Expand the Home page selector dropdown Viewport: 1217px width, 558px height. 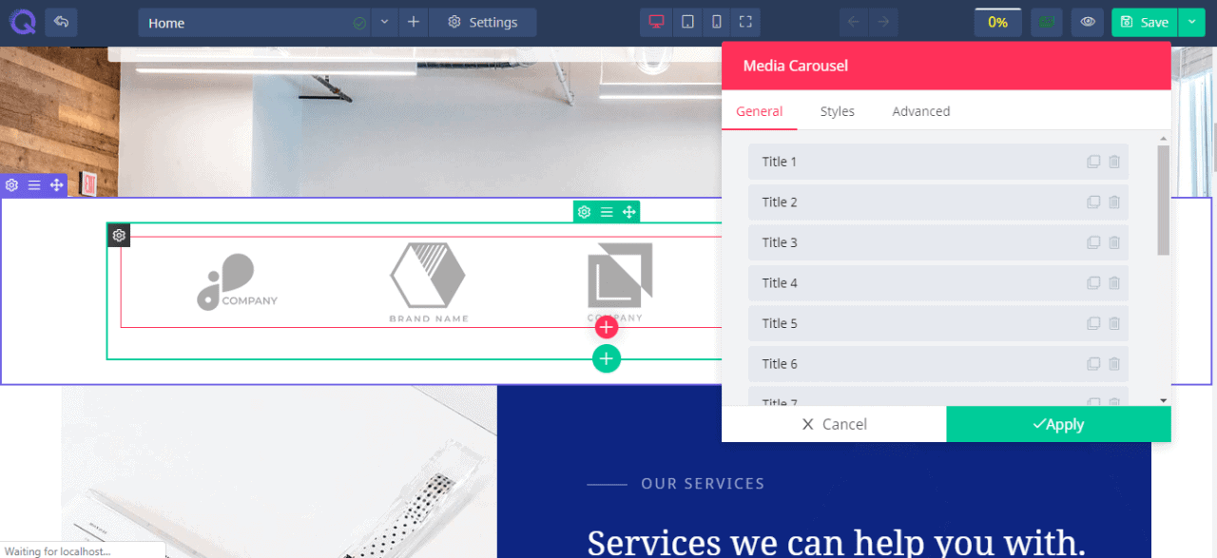384,22
